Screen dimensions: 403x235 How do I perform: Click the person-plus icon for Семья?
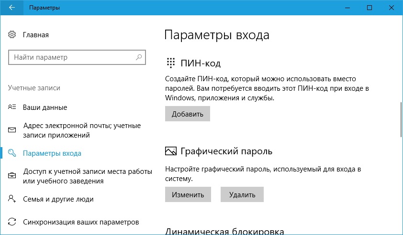(12, 199)
